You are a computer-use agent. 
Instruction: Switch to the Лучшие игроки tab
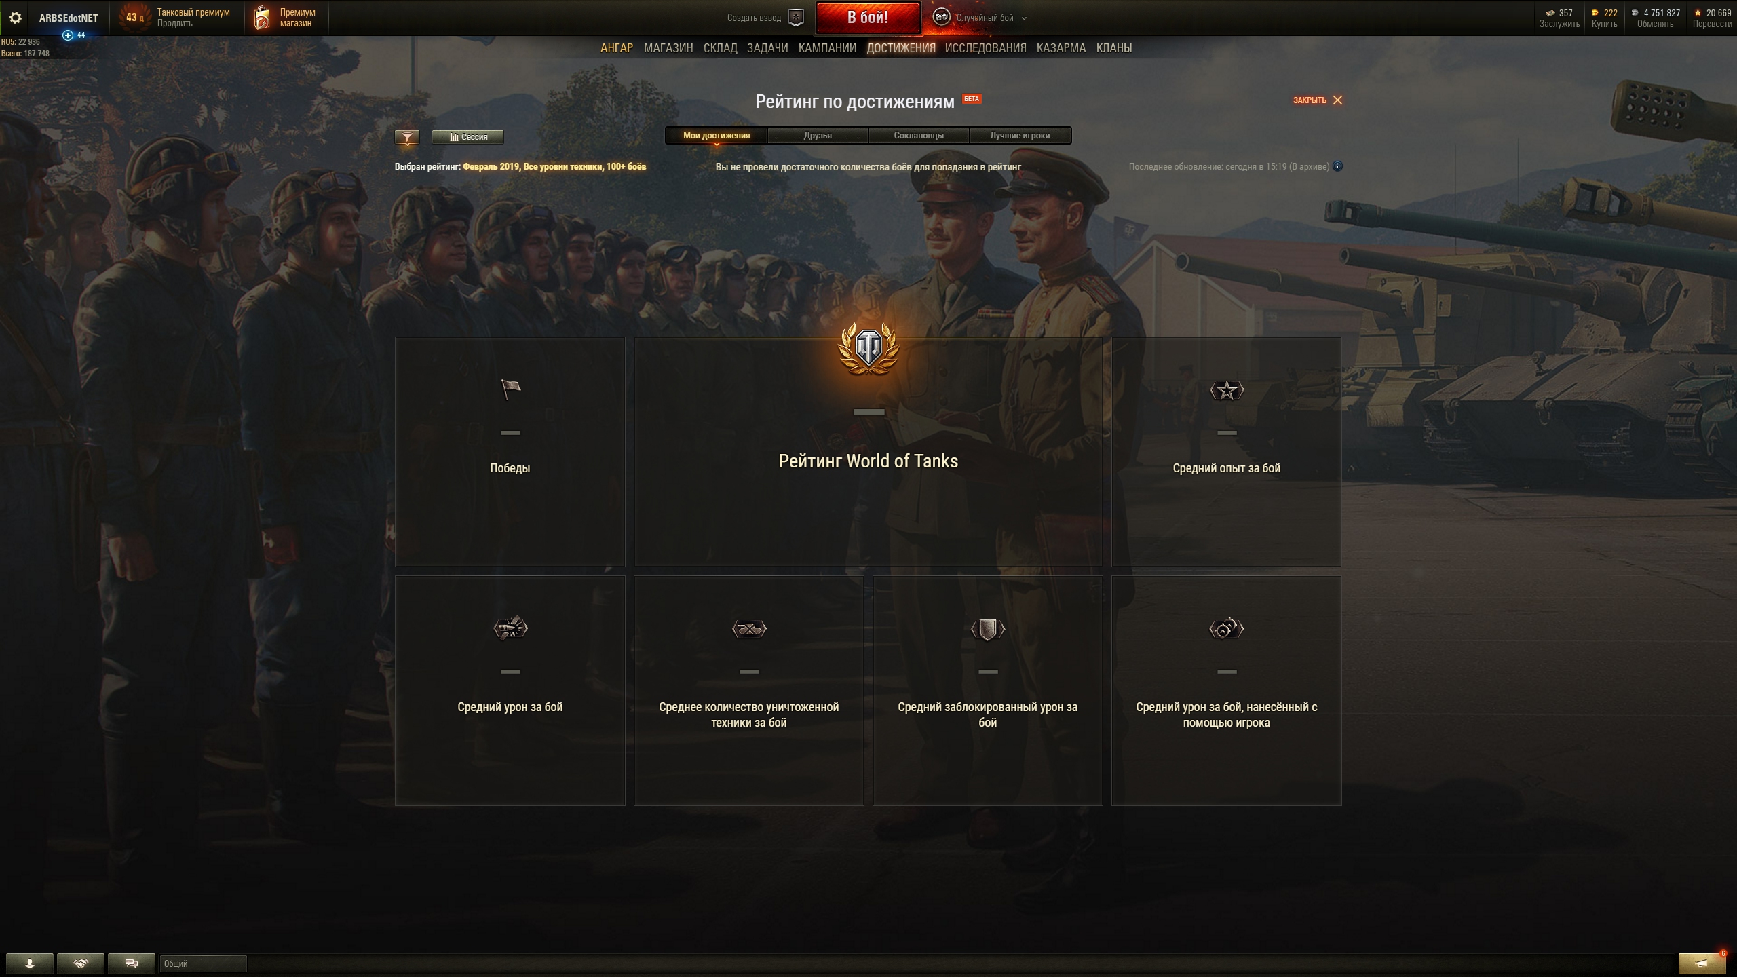pos(1020,136)
